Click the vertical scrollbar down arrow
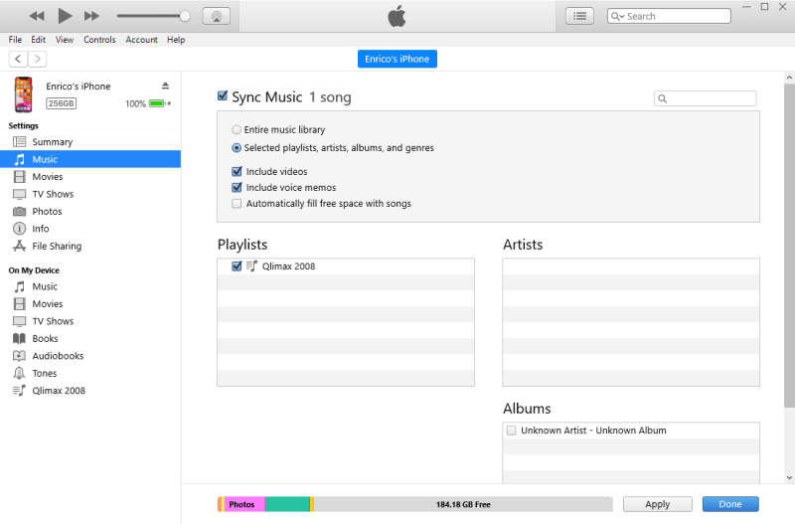Viewport: 795px width, 524px height. click(x=789, y=477)
